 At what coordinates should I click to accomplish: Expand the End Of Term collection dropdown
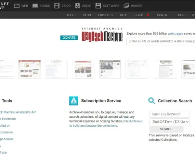click(x=169, y=122)
